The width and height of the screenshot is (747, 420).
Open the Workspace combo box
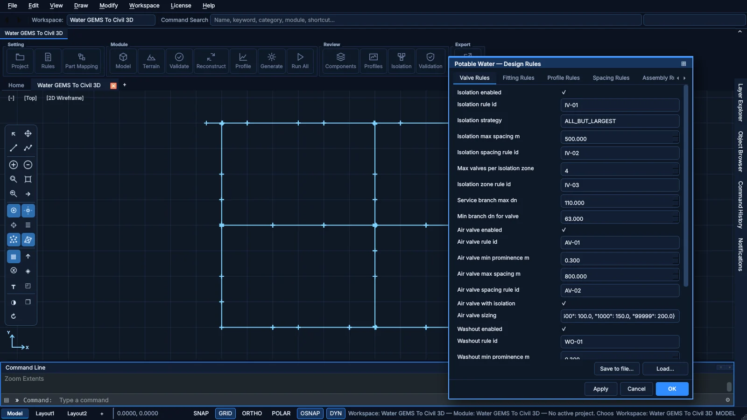pyautogui.click(x=111, y=20)
